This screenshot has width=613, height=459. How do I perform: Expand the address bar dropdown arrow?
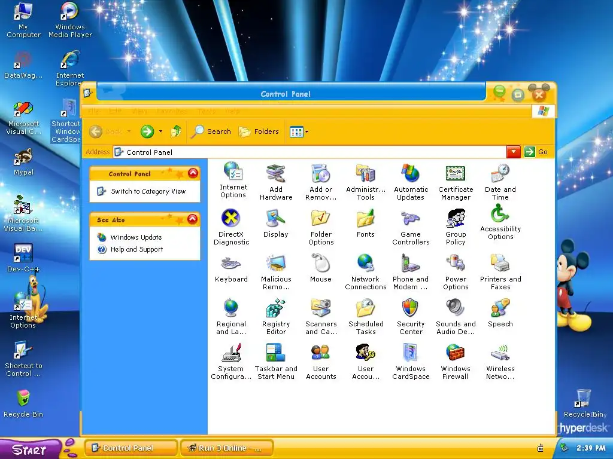[x=513, y=152]
